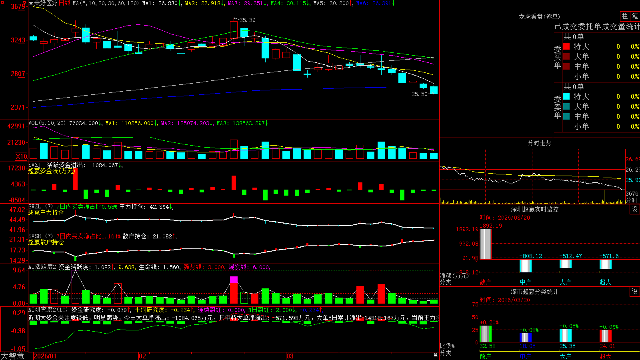Click red 特大 swatch in 委买单
The width and height of the screenshot is (640, 360).
(x=566, y=46)
